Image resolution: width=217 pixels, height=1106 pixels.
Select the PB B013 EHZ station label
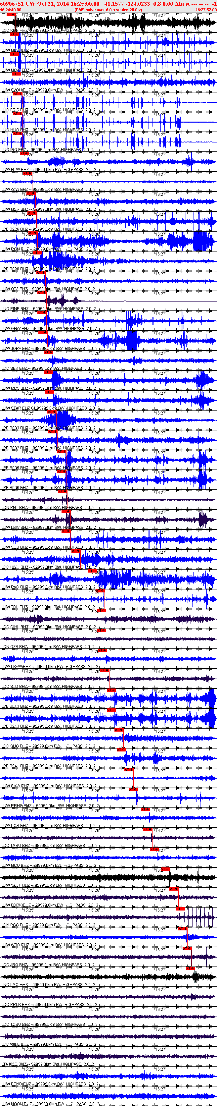[50, 706]
